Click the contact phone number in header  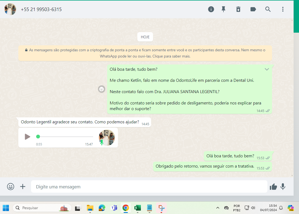pos(41,9)
